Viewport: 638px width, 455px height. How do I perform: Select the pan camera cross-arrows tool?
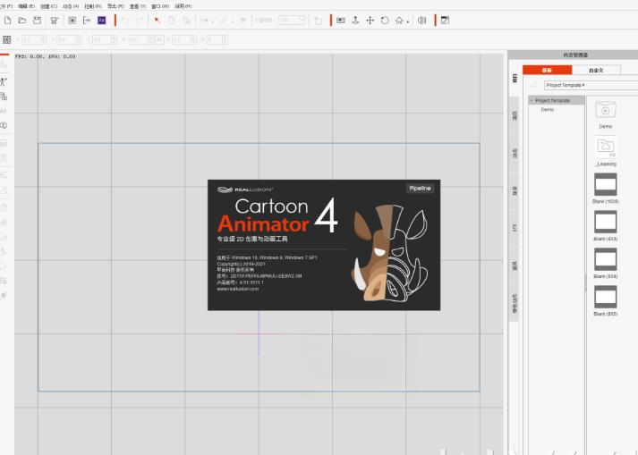tap(370, 20)
